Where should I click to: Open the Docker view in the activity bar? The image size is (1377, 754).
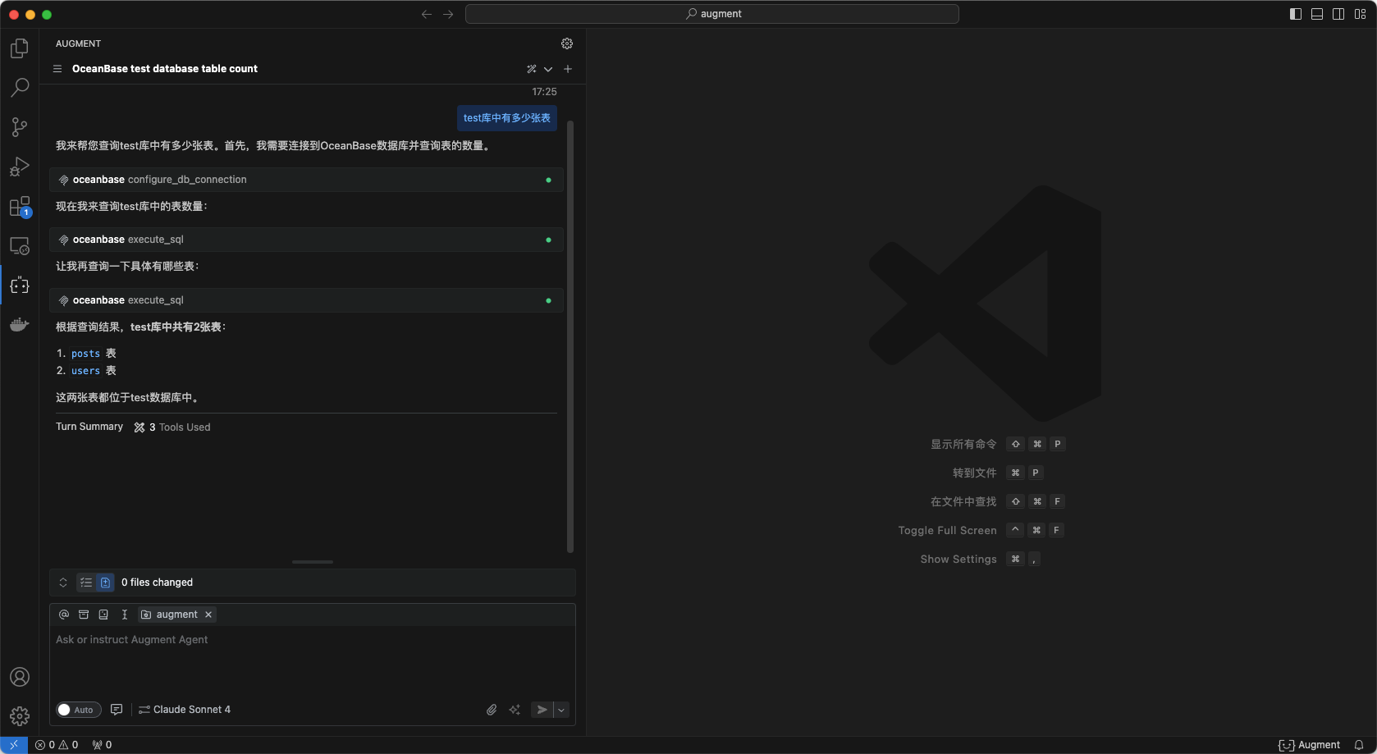coord(20,325)
